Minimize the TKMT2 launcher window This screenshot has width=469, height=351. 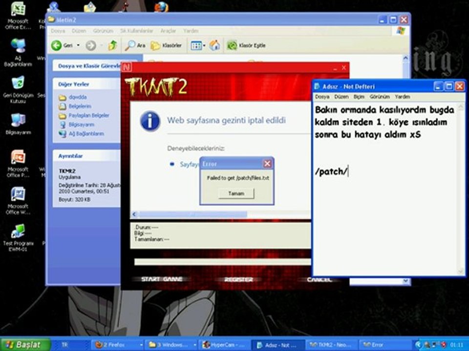[x=335, y=68]
